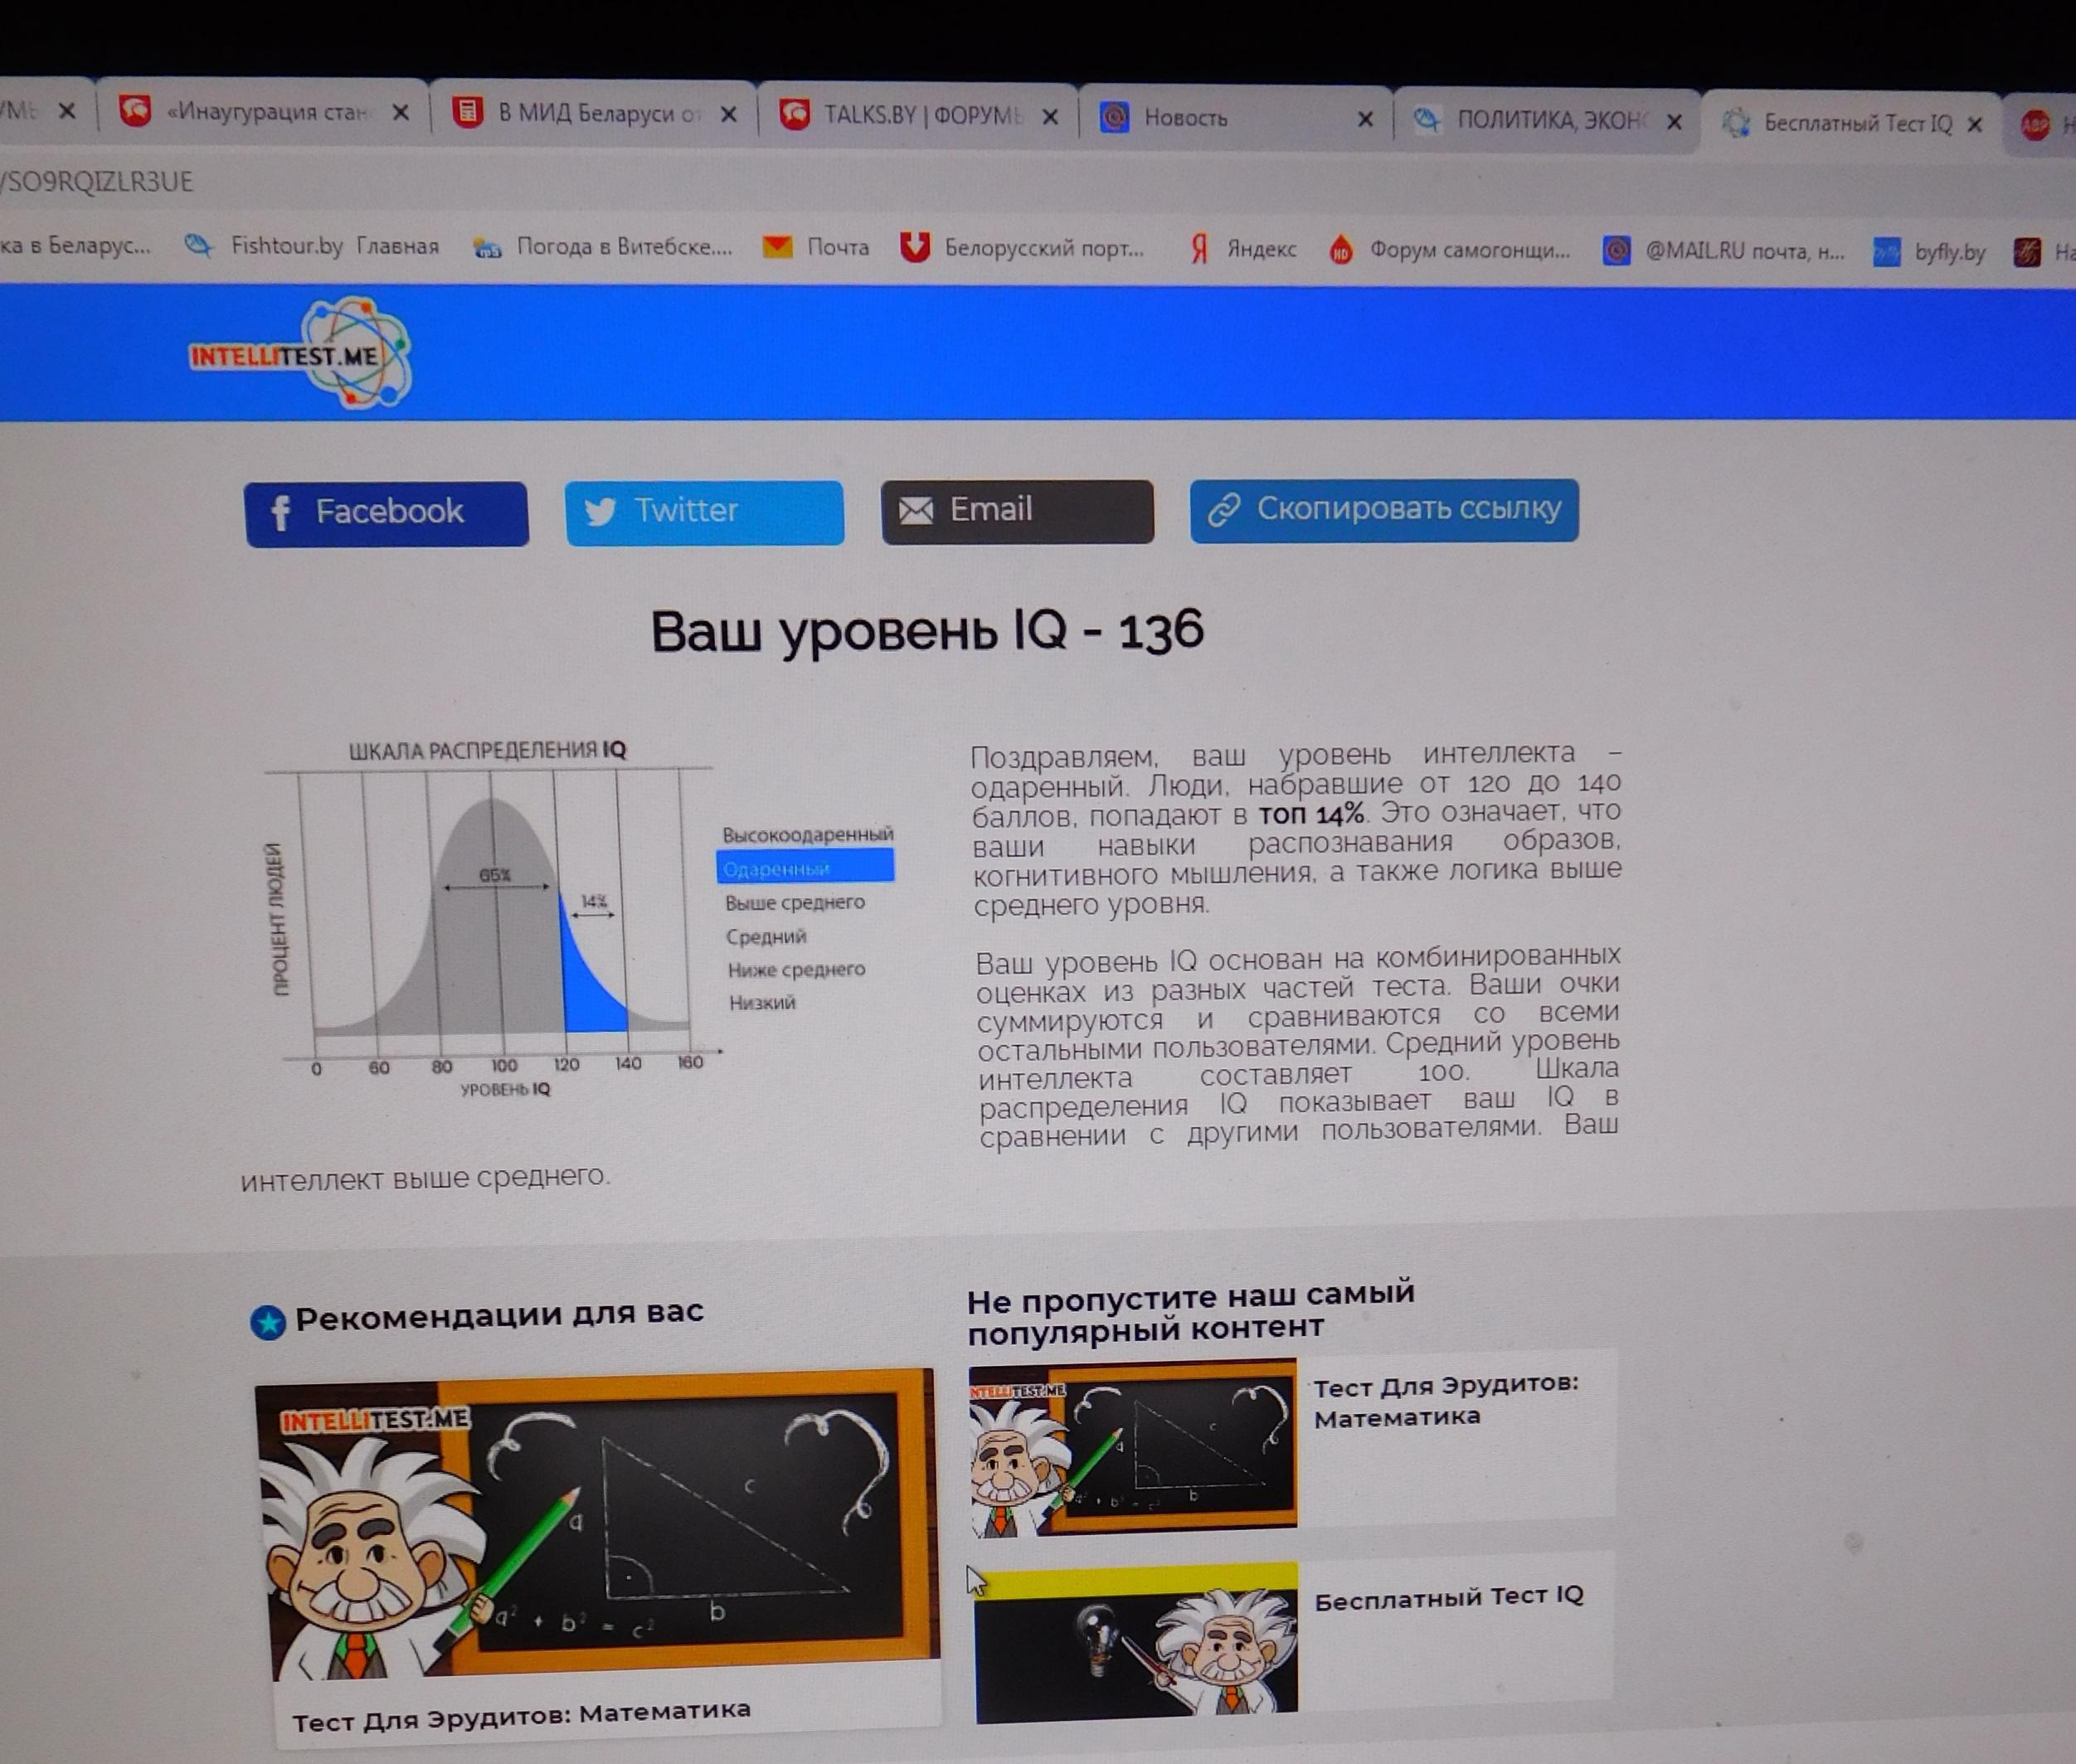The width and height of the screenshot is (2076, 1764).
Task: Open the Яндекс bookmark
Action: tap(1242, 249)
